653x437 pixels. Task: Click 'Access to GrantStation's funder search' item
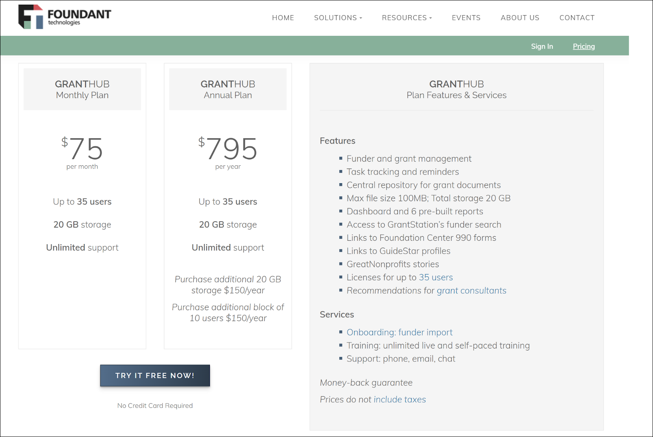424,225
